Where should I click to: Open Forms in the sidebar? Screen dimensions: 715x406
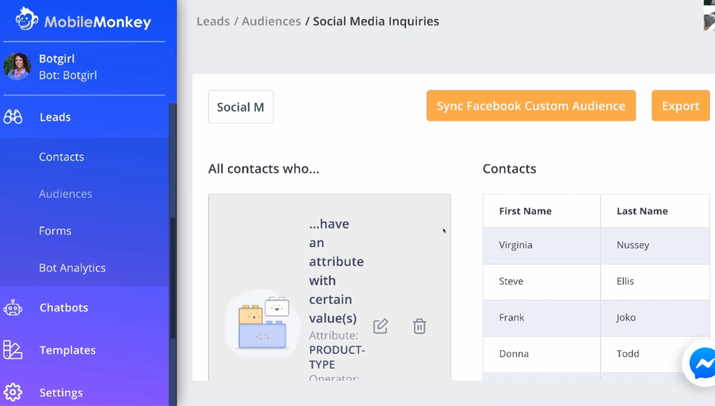click(55, 231)
